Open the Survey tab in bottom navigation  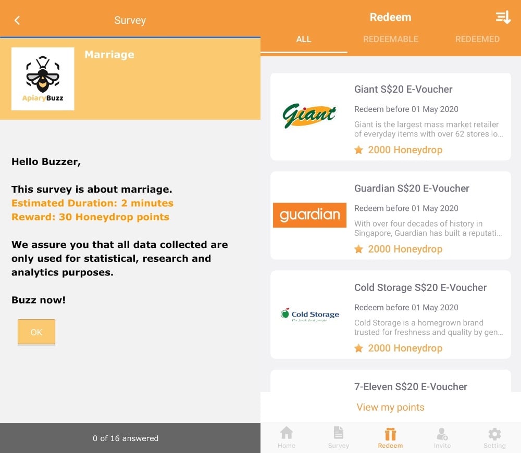tap(338, 433)
